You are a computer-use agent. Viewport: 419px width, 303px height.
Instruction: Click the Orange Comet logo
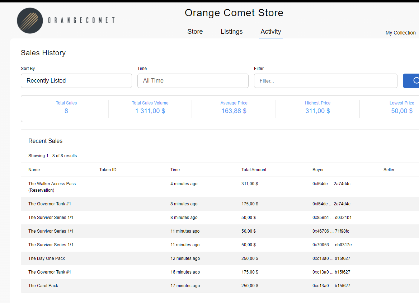pos(66,20)
